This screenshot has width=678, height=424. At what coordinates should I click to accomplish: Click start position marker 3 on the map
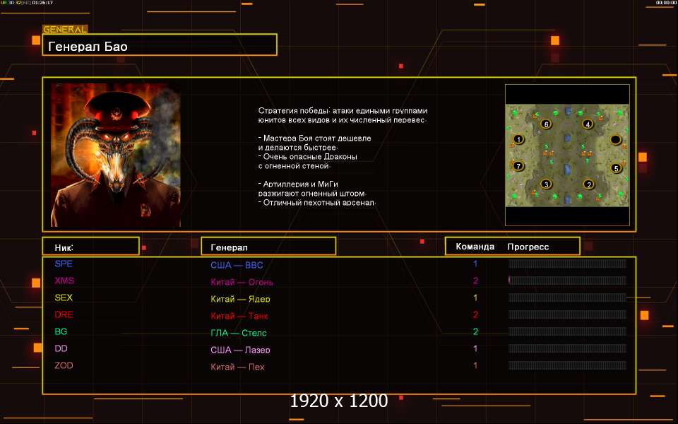546,184
